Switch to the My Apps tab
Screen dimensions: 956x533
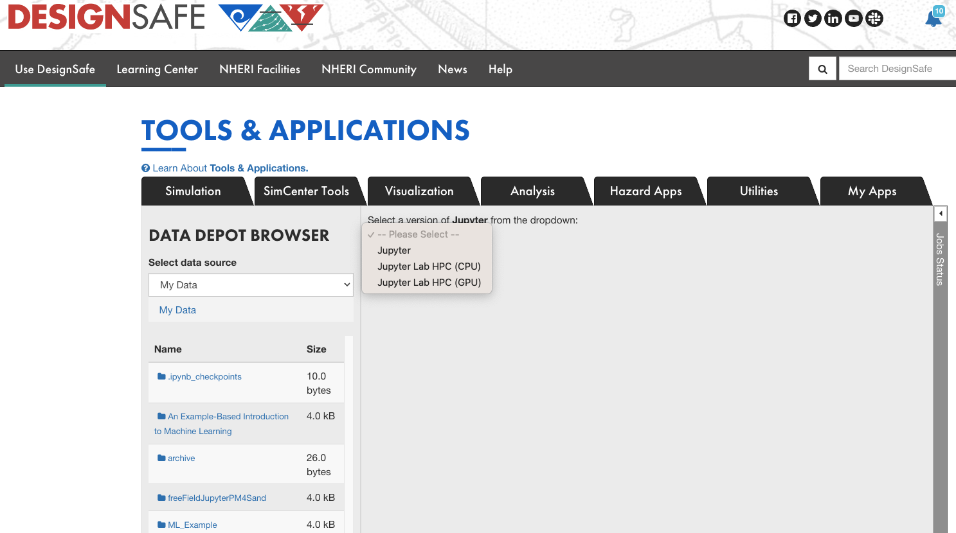click(x=872, y=191)
